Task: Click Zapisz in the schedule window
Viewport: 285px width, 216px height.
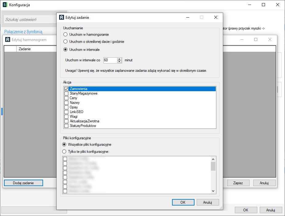Action: coord(238,183)
